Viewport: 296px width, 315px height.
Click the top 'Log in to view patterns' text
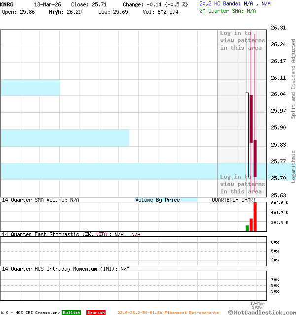click(x=241, y=40)
